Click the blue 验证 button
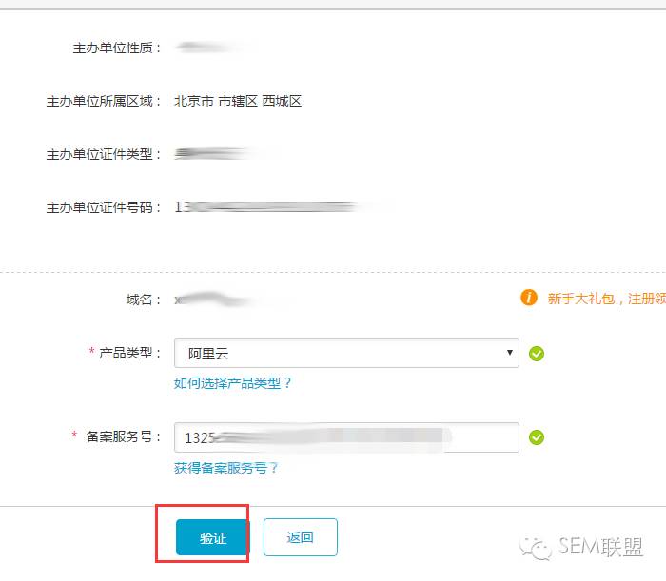666x581 pixels. coord(213,537)
